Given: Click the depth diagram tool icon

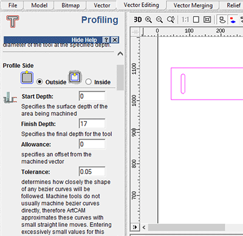Looking at the screenshot, I should pos(10,98).
